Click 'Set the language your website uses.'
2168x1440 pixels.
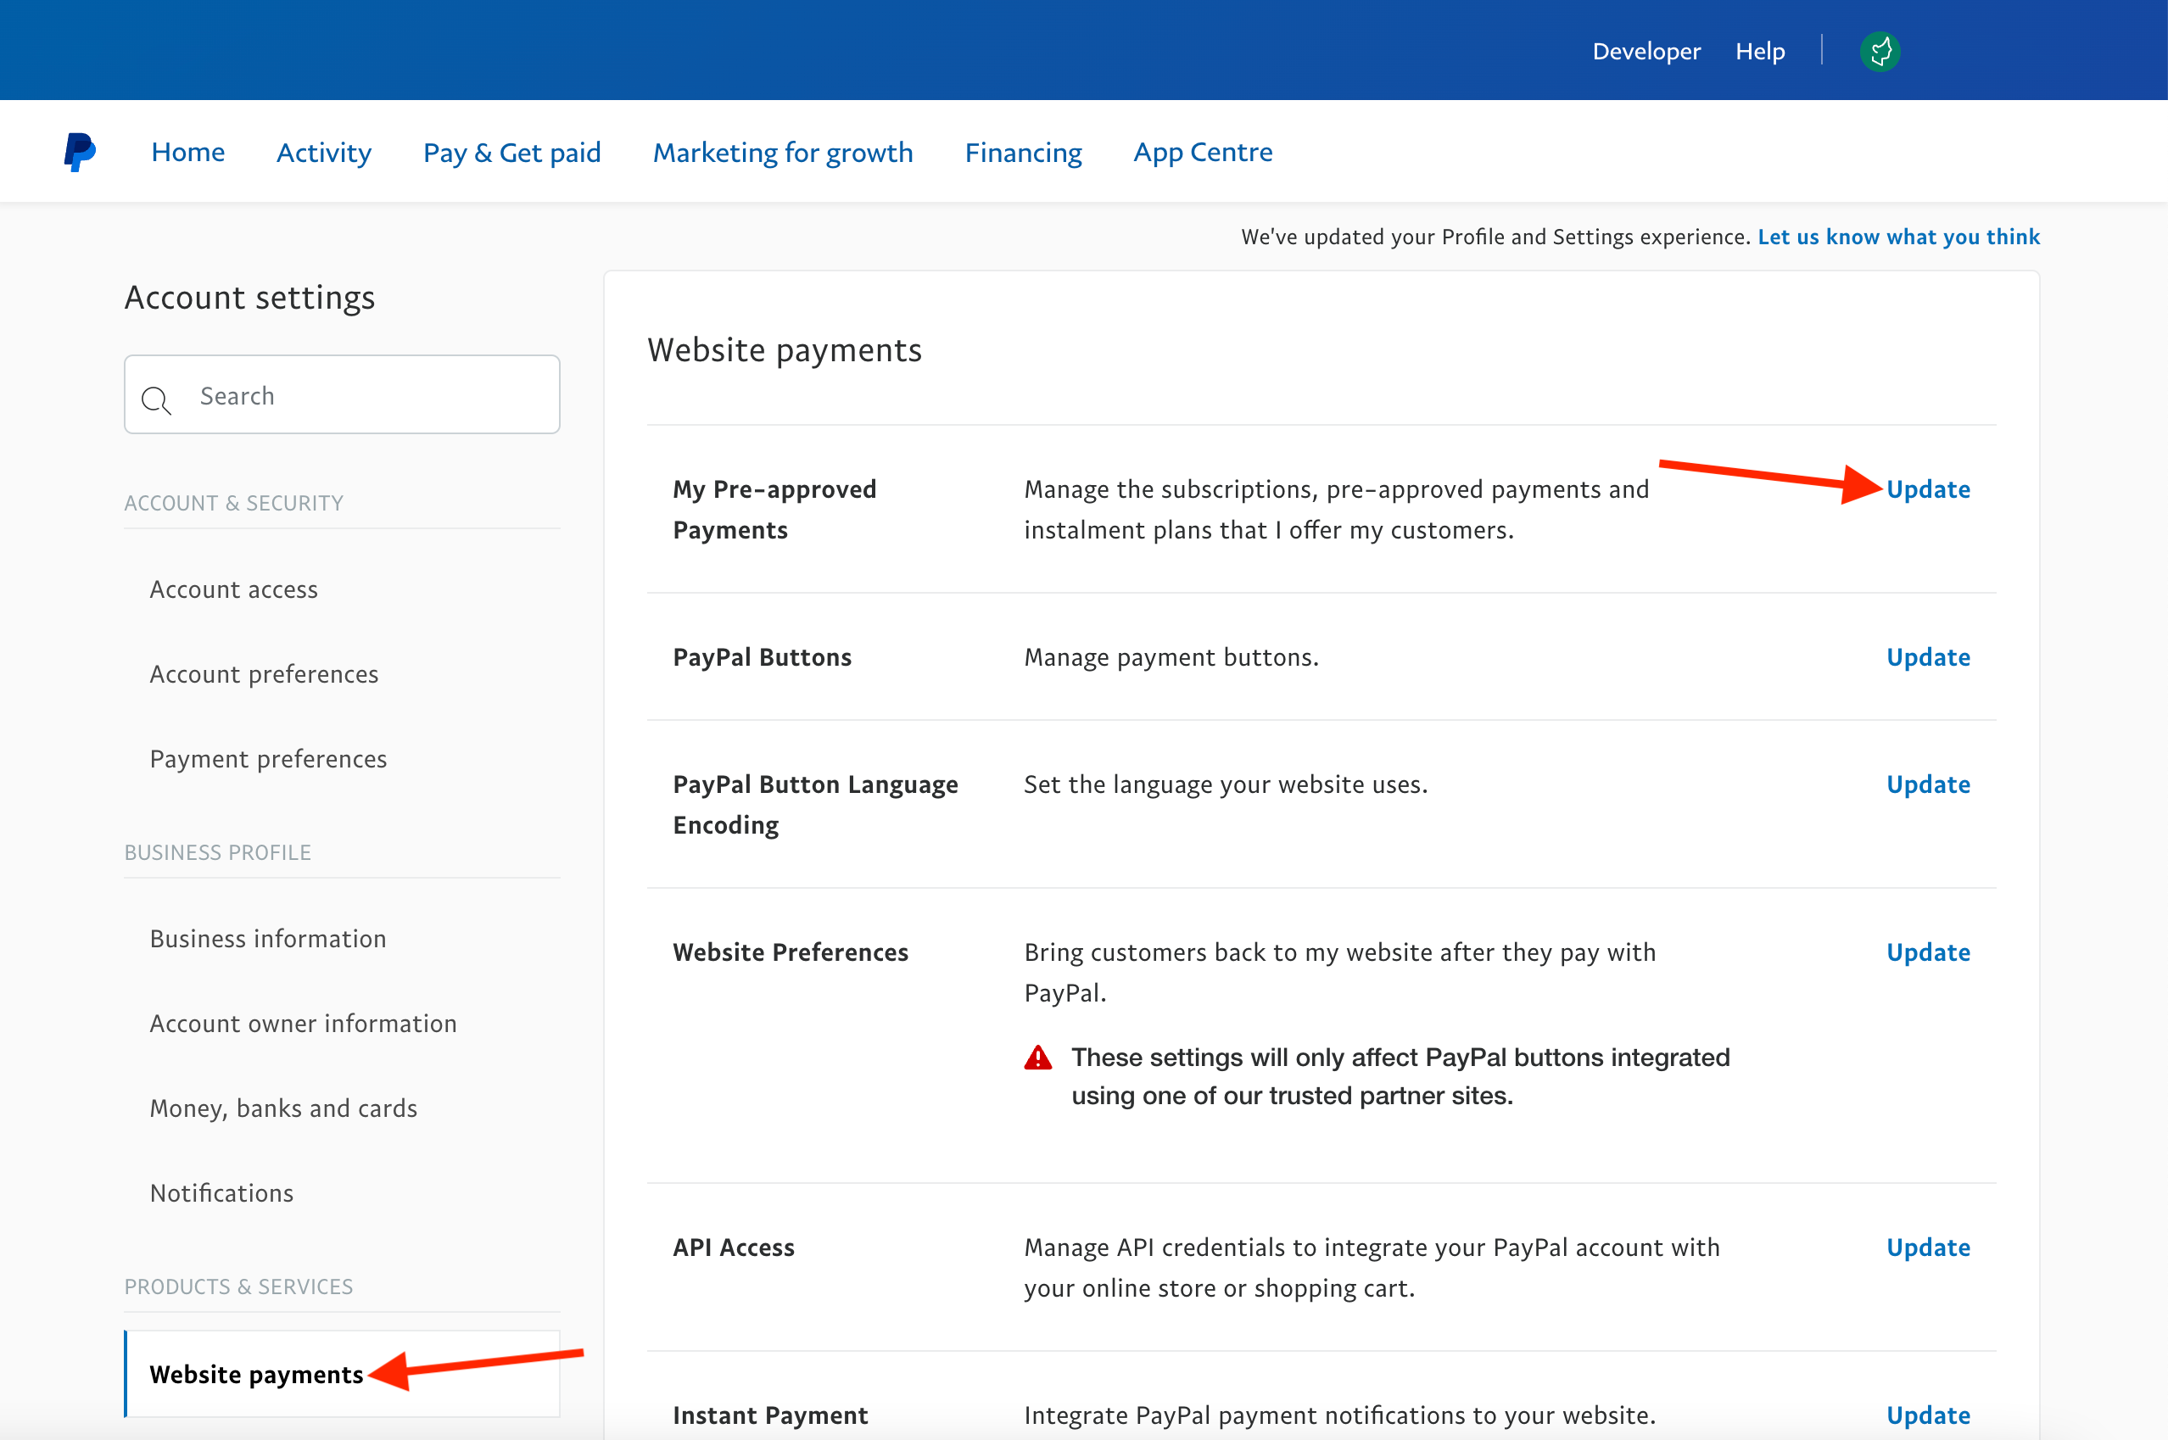coord(1226,784)
